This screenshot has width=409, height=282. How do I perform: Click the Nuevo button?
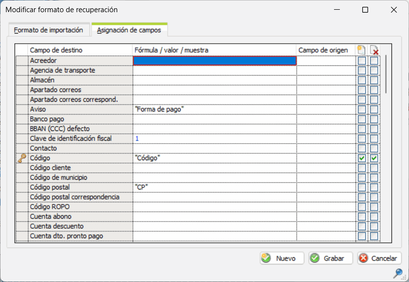(x=282, y=258)
